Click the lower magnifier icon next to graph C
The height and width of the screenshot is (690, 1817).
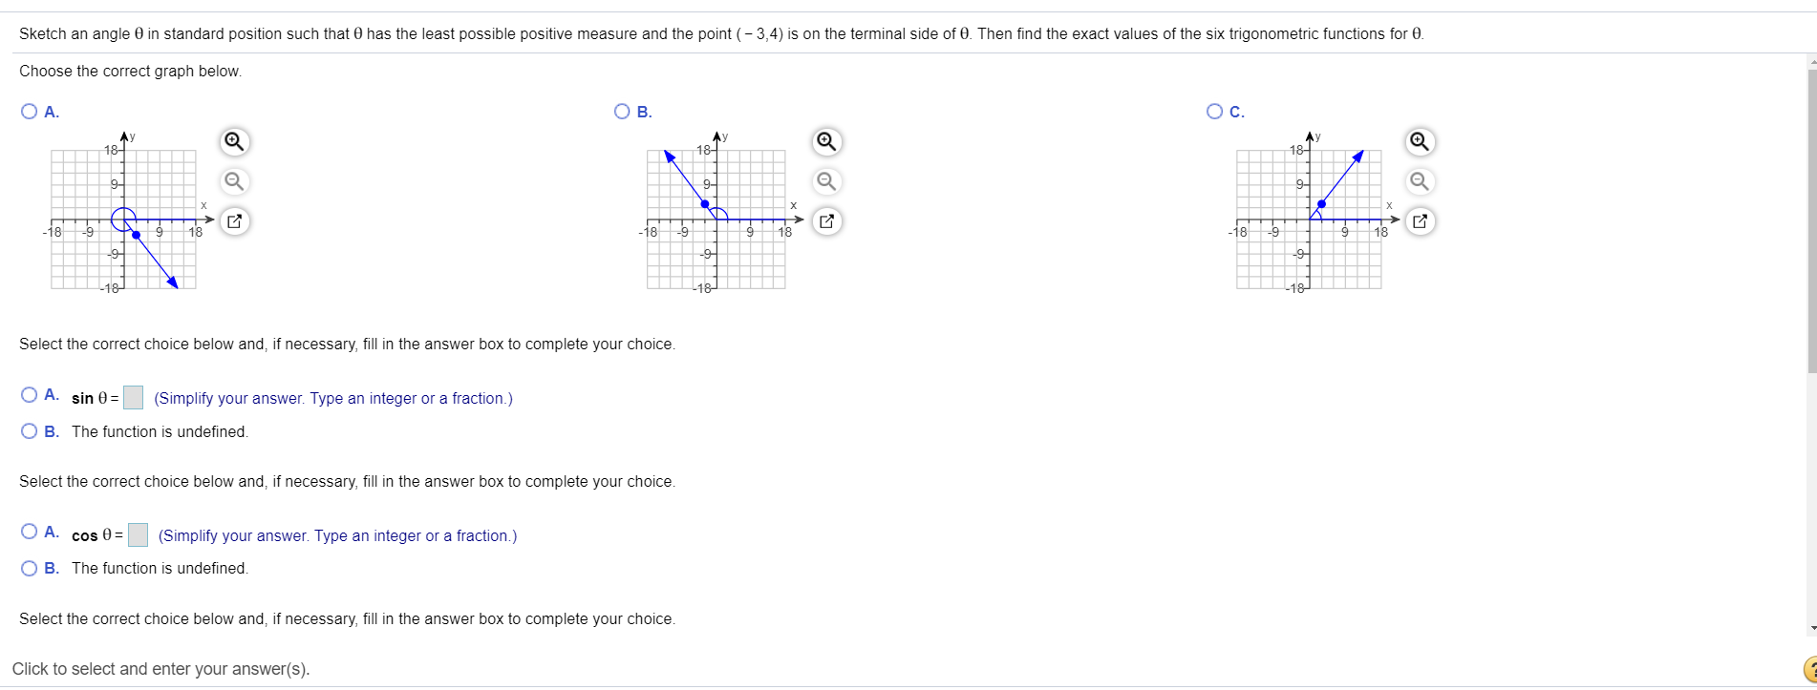click(1419, 181)
